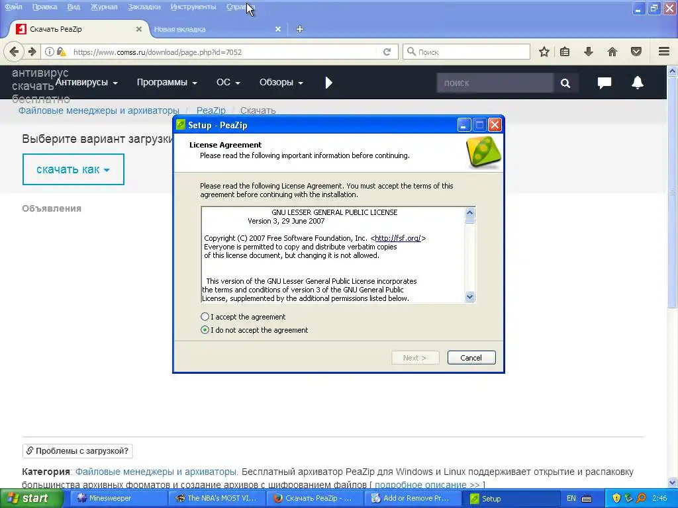The height and width of the screenshot is (508, 678).
Task: Open the notifications bell icon
Action: click(x=638, y=82)
